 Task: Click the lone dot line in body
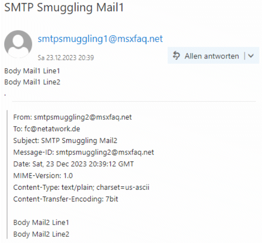(5, 95)
